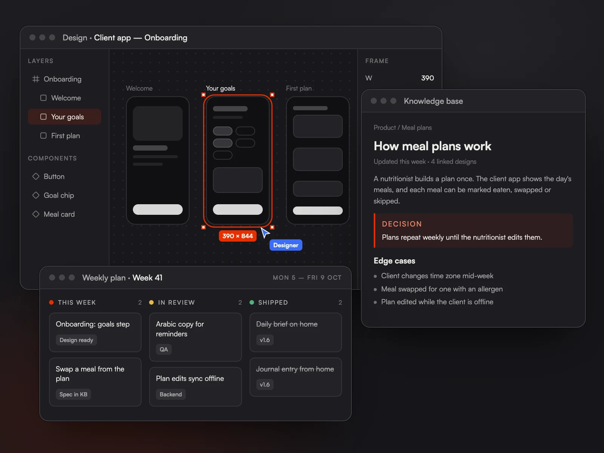The width and height of the screenshot is (604, 453).
Task: Click the Welcome frame on canvas
Action: (158, 160)
